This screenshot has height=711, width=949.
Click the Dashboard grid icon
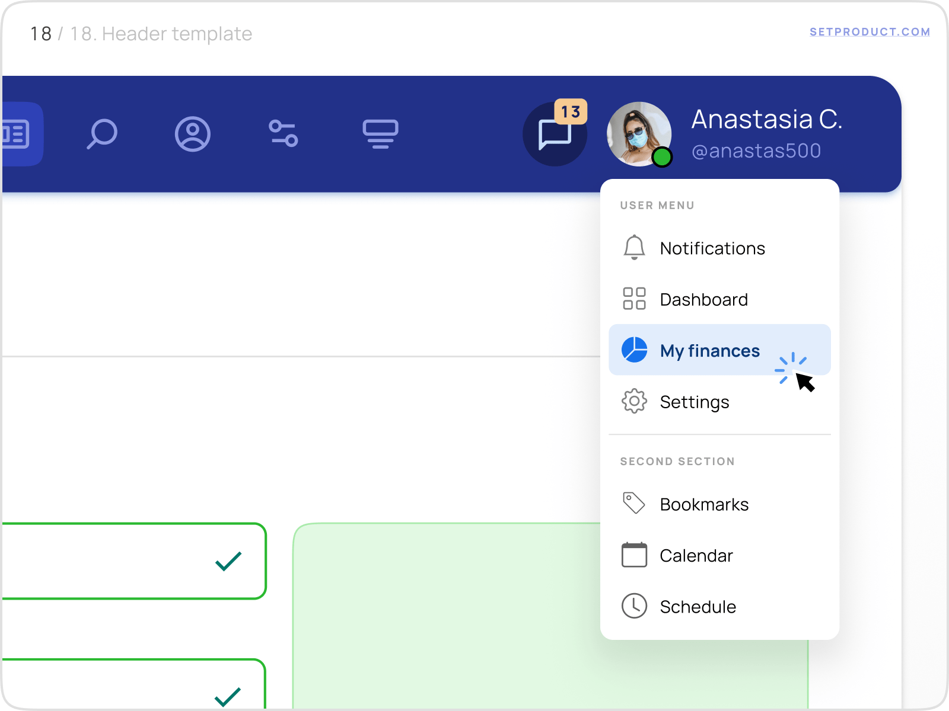coord(634,299)
